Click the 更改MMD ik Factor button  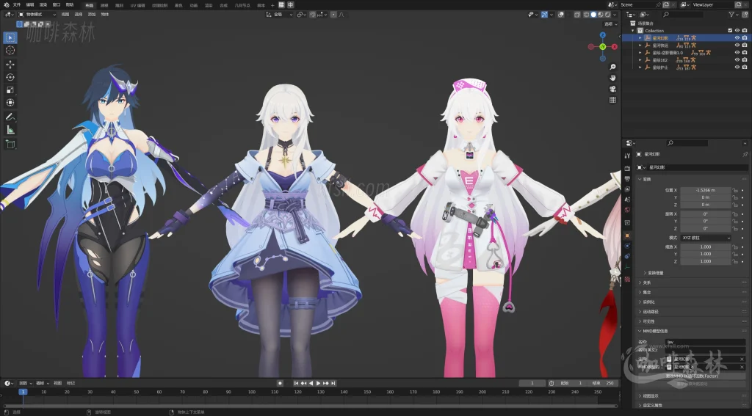[x=691, y=376]
